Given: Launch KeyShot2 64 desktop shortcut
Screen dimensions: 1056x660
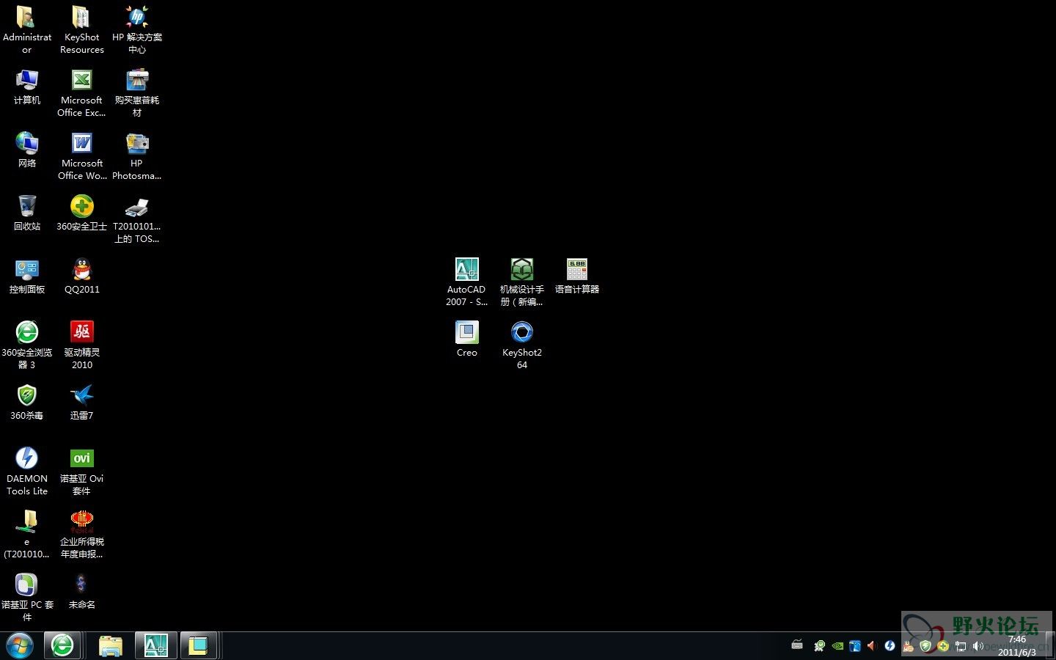Looking at the screenshot, I should click(521, 333).
